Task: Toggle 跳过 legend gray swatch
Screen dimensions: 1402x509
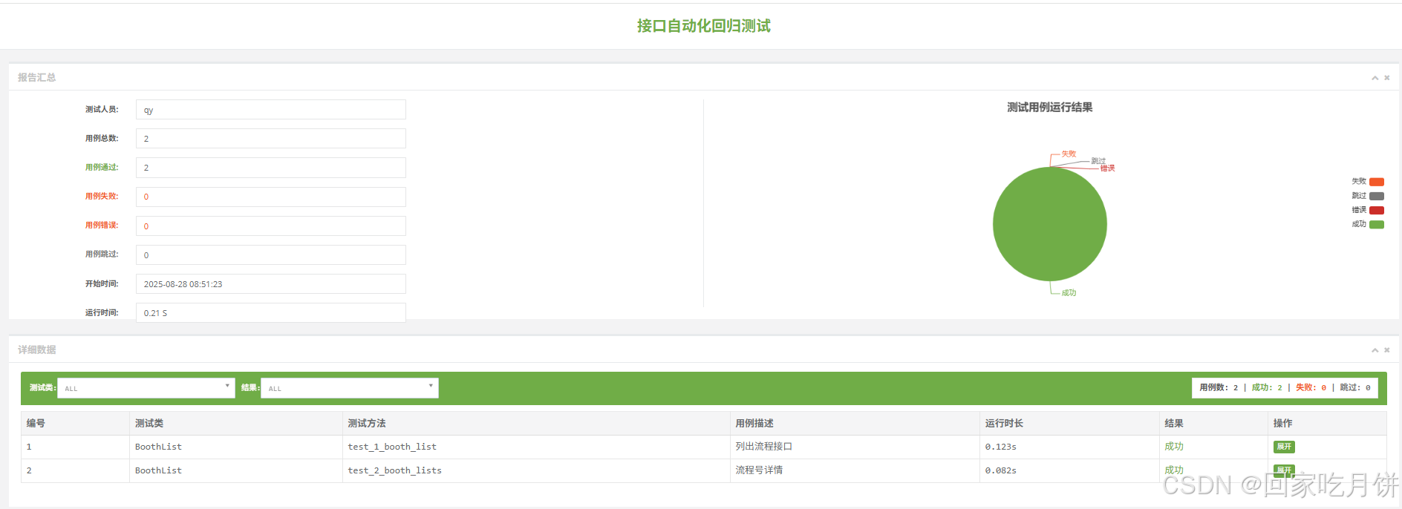Action: (x=1377, y=196)
